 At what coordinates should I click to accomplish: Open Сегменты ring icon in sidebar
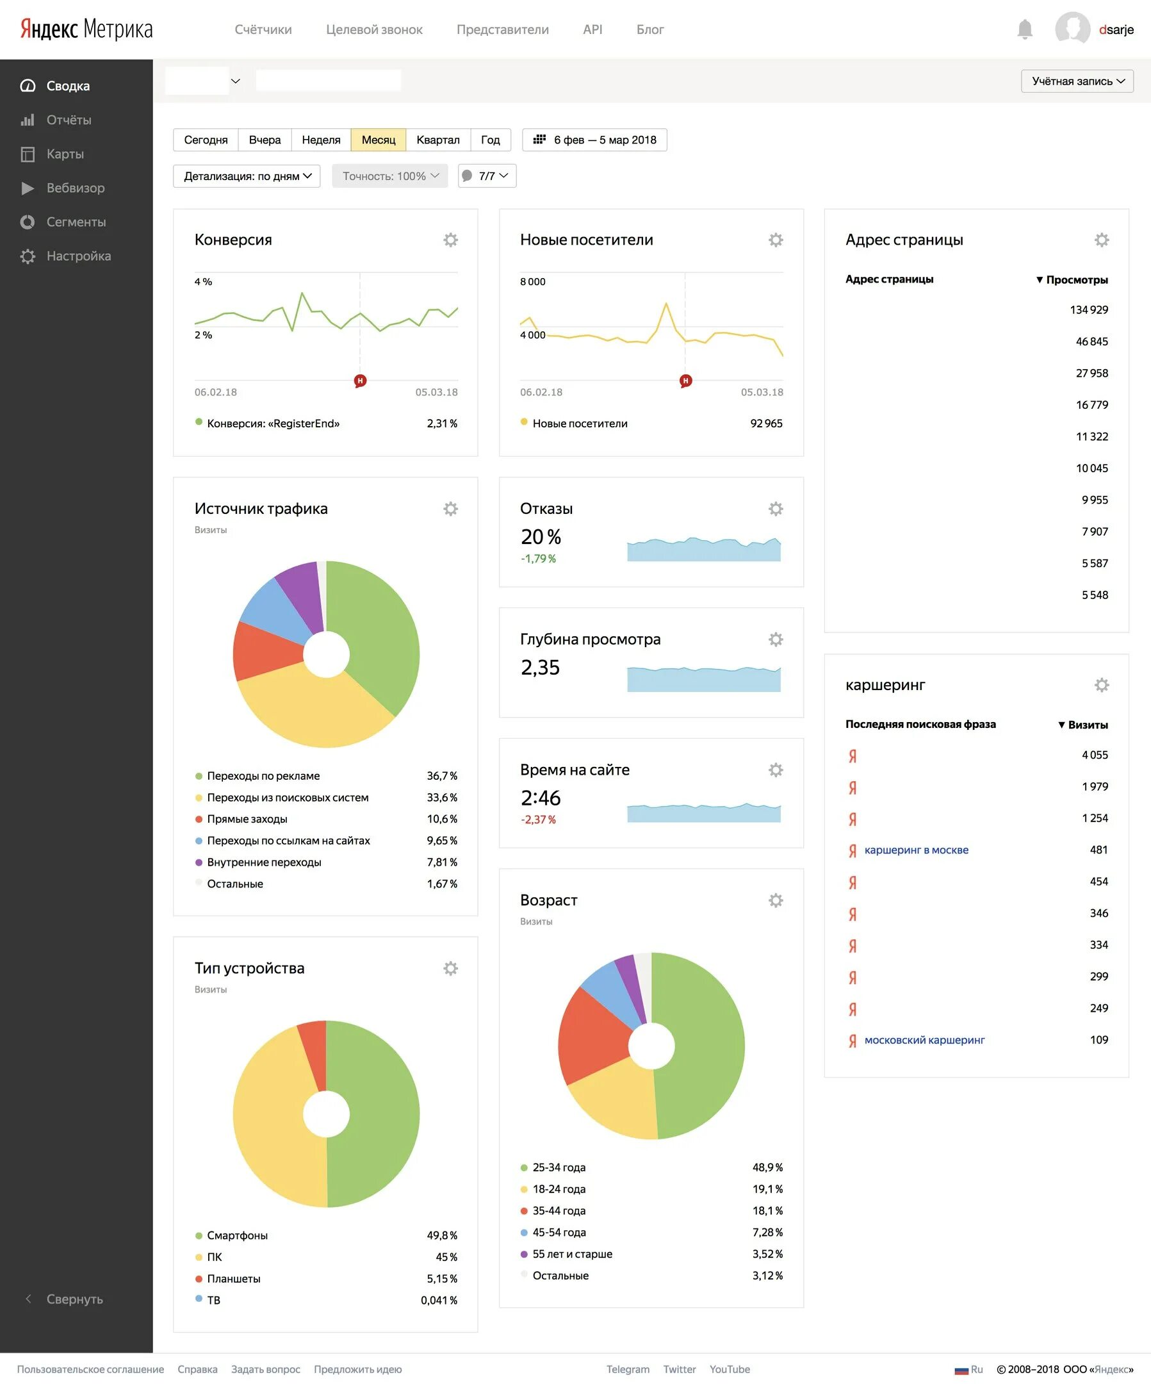[28, 222]
